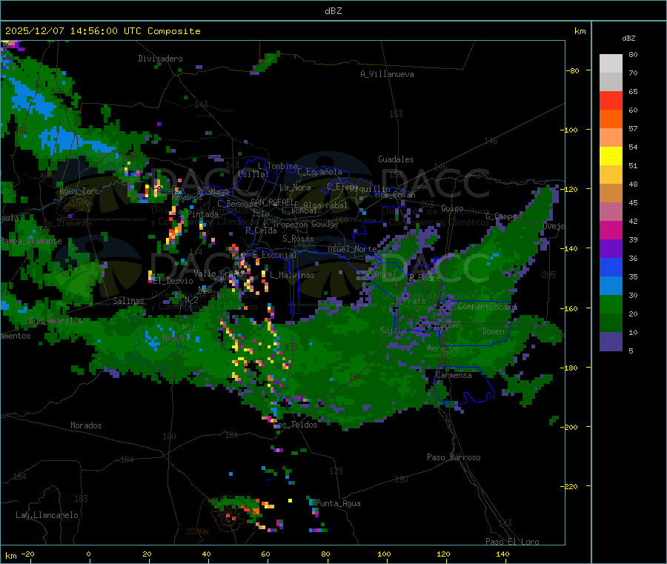This screenshot has height=564, width=667.
Task: Click the 'El_Desvio' map label
Action: coord(173,281)
